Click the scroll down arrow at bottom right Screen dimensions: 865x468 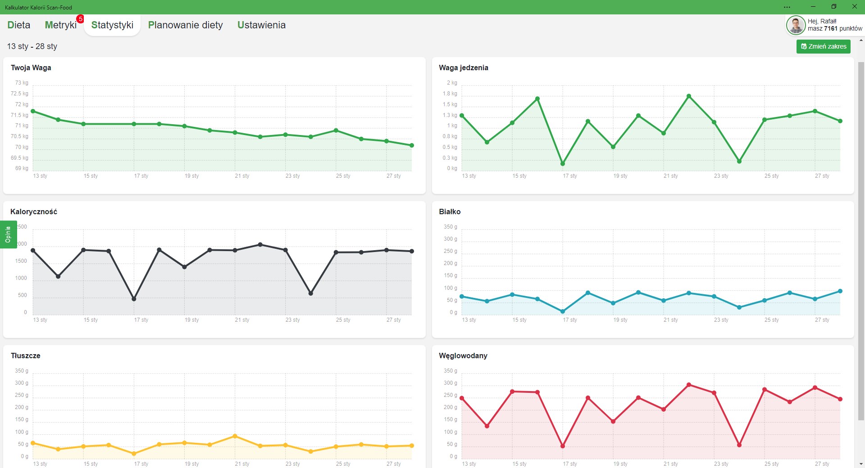861,464
